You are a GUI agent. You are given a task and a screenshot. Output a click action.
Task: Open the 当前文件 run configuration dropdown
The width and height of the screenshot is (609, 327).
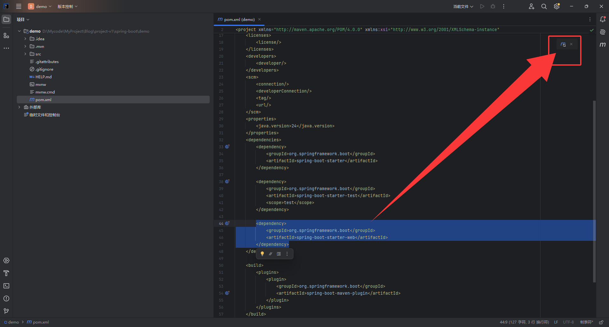tap(463, 6)
